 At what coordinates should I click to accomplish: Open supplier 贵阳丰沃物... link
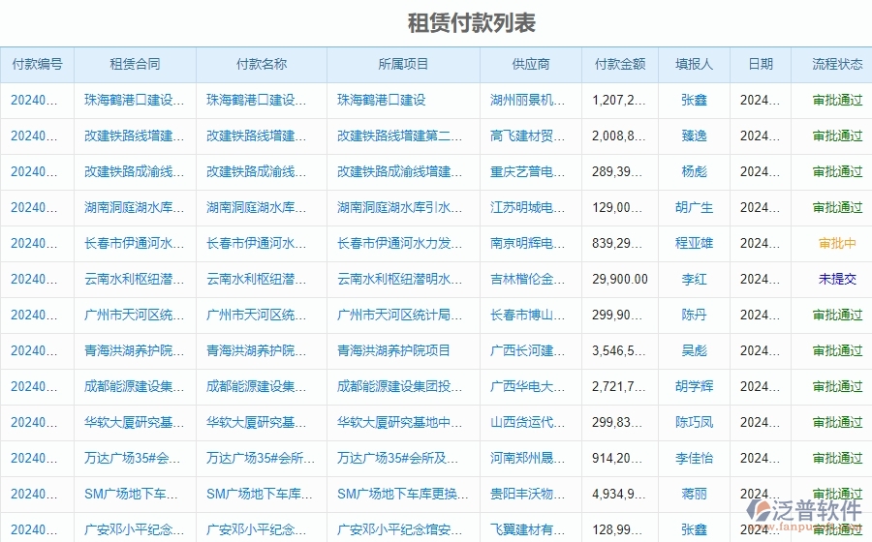click(527, 495)
